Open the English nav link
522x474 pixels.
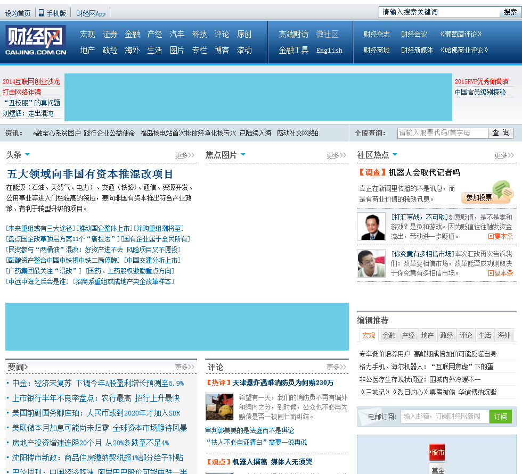(329, 50)
